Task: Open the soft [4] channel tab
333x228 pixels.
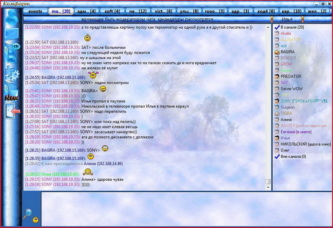Action: pyautogui.click(x=113, y=11)
